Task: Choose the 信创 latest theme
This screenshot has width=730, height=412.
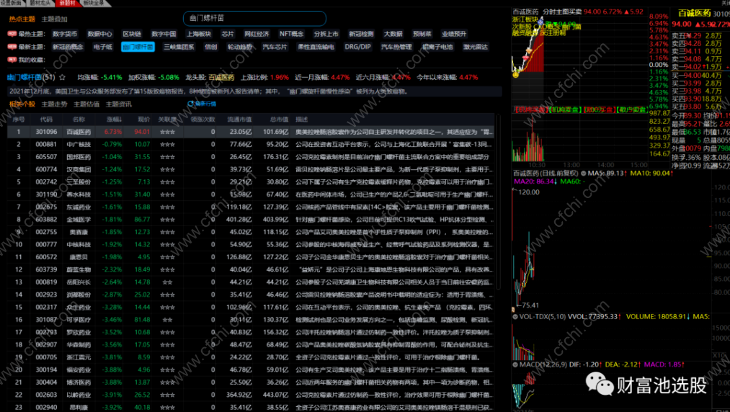Action: [211, 47]
